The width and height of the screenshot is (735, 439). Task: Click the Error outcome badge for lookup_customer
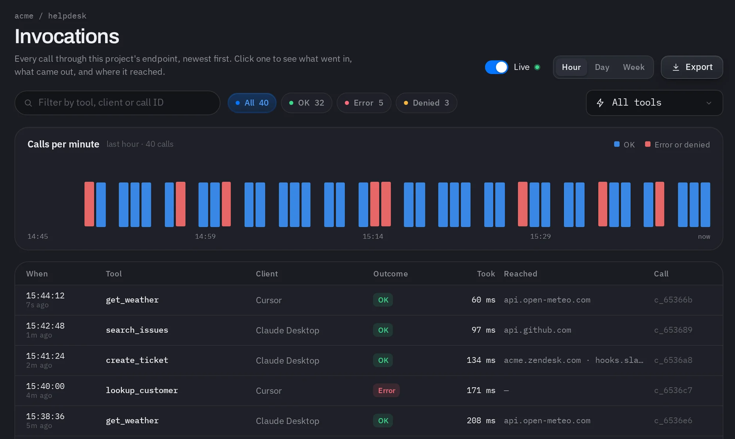point(386,391)
